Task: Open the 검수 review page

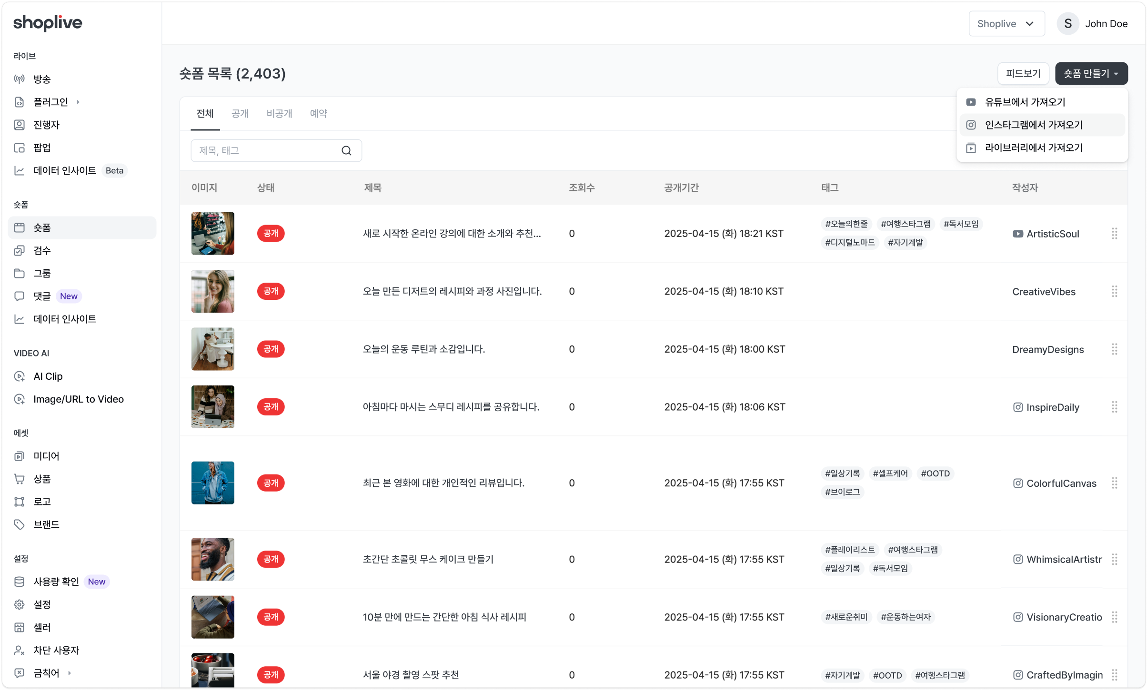Action: click(82, 251)
